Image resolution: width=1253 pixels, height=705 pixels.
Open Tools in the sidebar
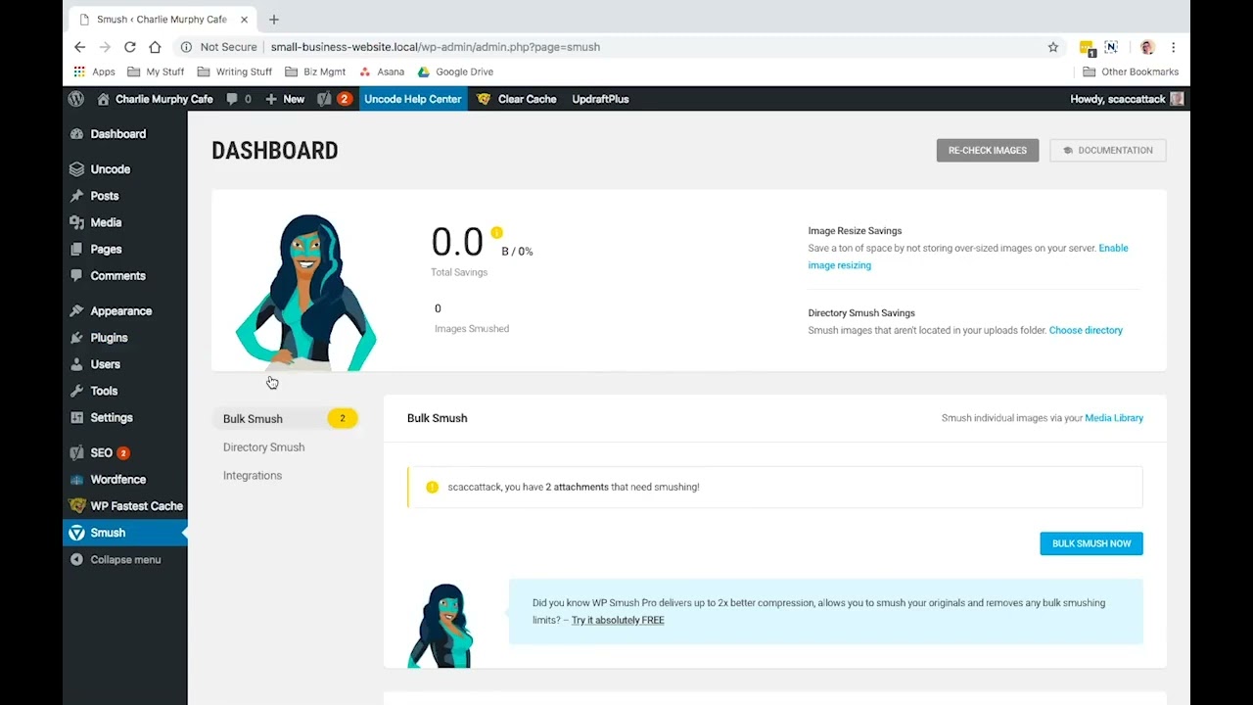[124, 391]
